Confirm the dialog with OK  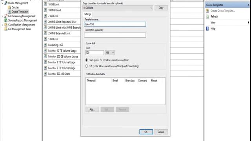point(146,132)
